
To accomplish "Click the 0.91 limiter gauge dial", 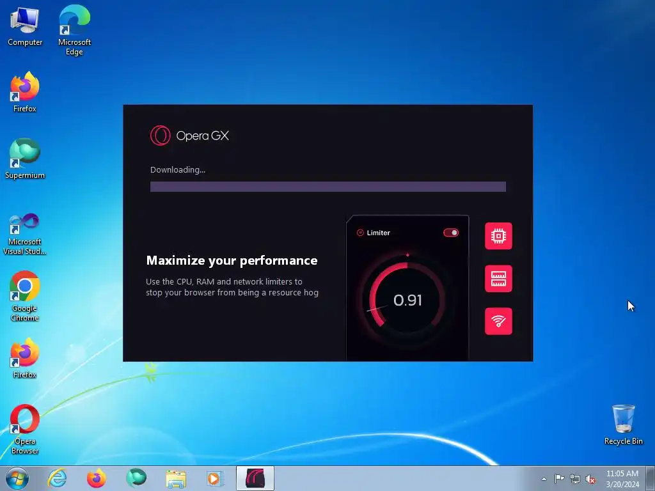I will tap(407, 300).
